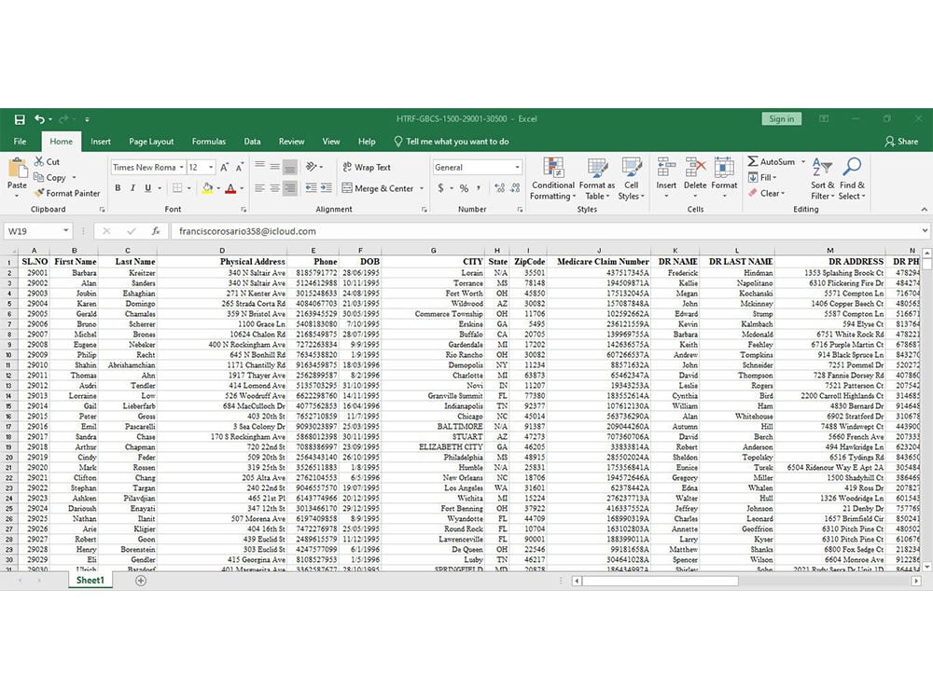
Task: Open the Font Color dropdown arrow
Action: [242, 188]
